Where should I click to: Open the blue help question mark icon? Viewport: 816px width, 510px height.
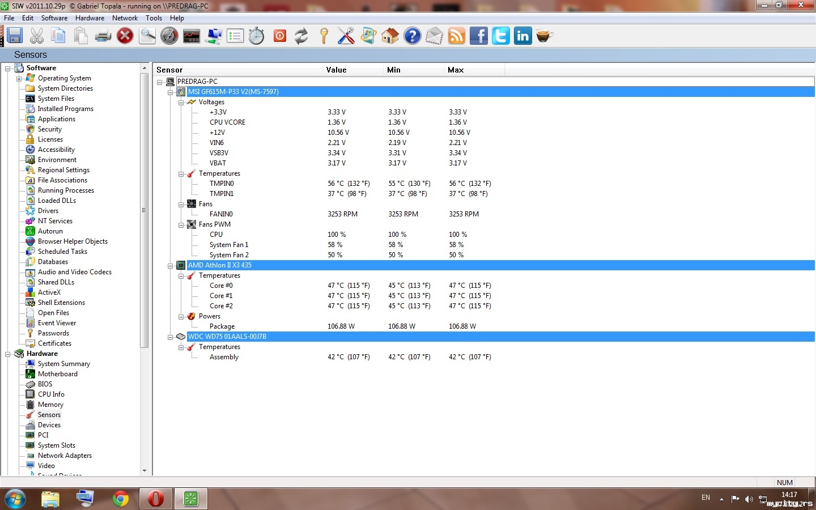pyautogui.click(x=412, y=36)
